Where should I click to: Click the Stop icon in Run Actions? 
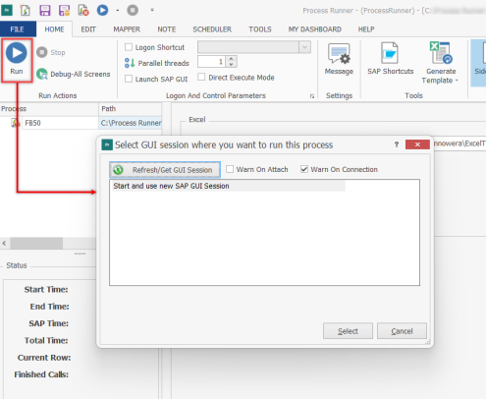coord(42,52)
